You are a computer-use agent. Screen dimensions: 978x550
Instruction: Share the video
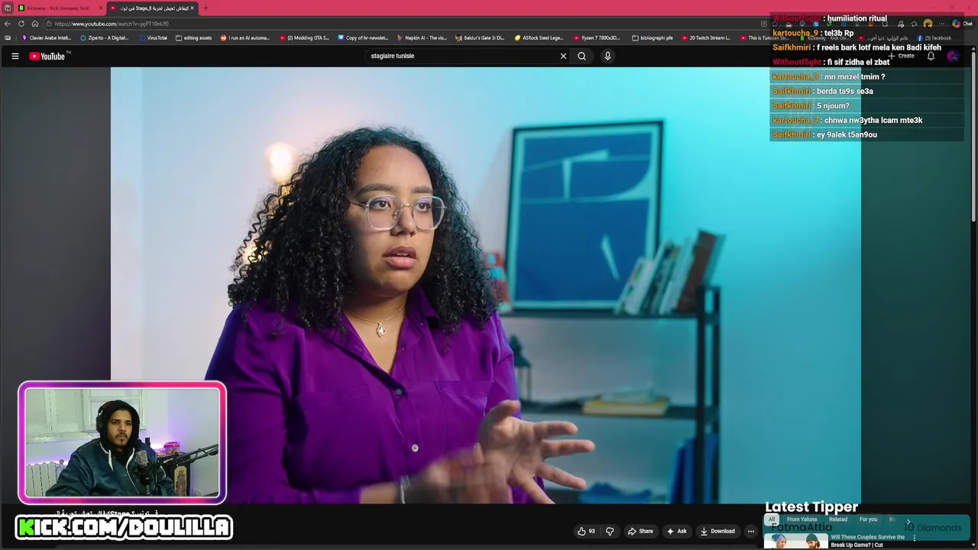640,531
